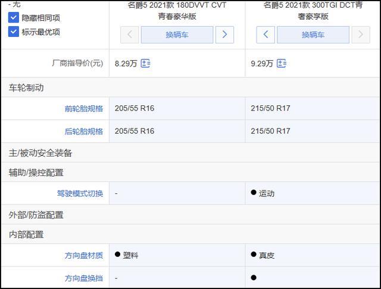This screenshot has width=381, height=289.
Task: Open the 后轮胎规格 parameter link
Action: [84, 131]
